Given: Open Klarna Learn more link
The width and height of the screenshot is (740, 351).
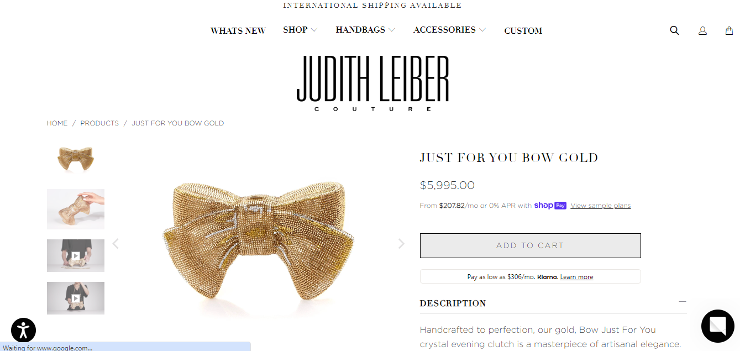Looking at the screenshot, I should coord(576,277).
